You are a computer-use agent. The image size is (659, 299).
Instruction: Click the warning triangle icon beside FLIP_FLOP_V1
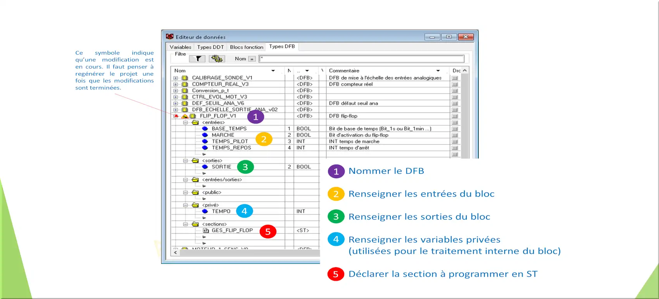(x=185, y=116)
